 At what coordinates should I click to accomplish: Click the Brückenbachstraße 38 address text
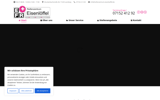(58, 2)
